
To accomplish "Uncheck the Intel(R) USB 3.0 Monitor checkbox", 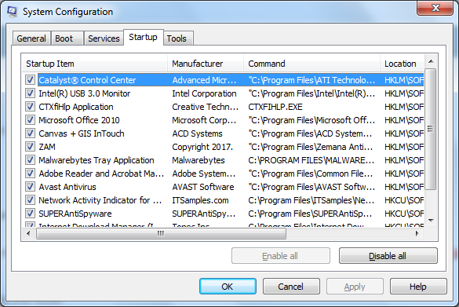I will click(x=30, y=93).
